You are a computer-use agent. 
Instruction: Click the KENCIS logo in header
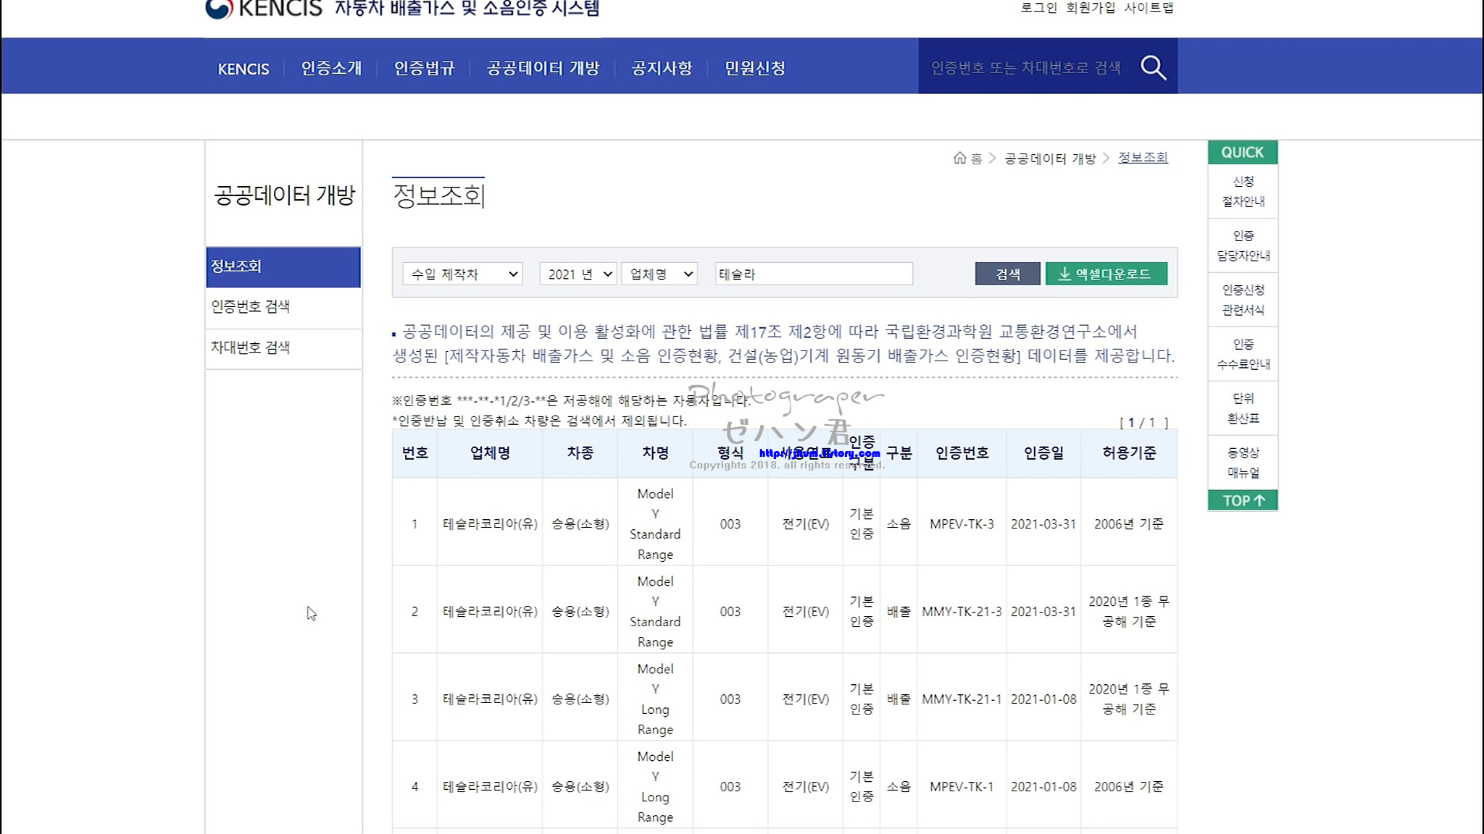264,9
